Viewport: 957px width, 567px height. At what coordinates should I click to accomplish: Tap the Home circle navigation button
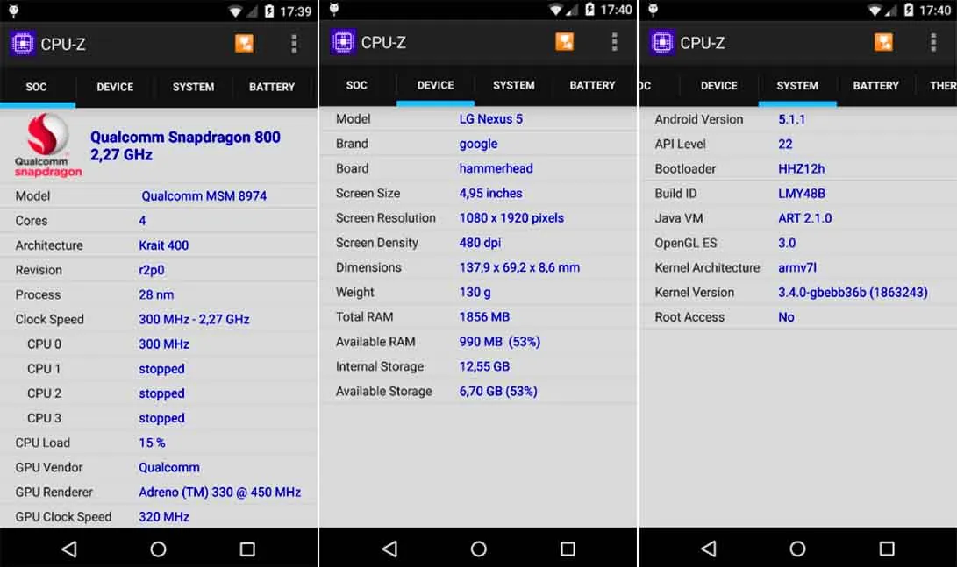click(158, 549)
